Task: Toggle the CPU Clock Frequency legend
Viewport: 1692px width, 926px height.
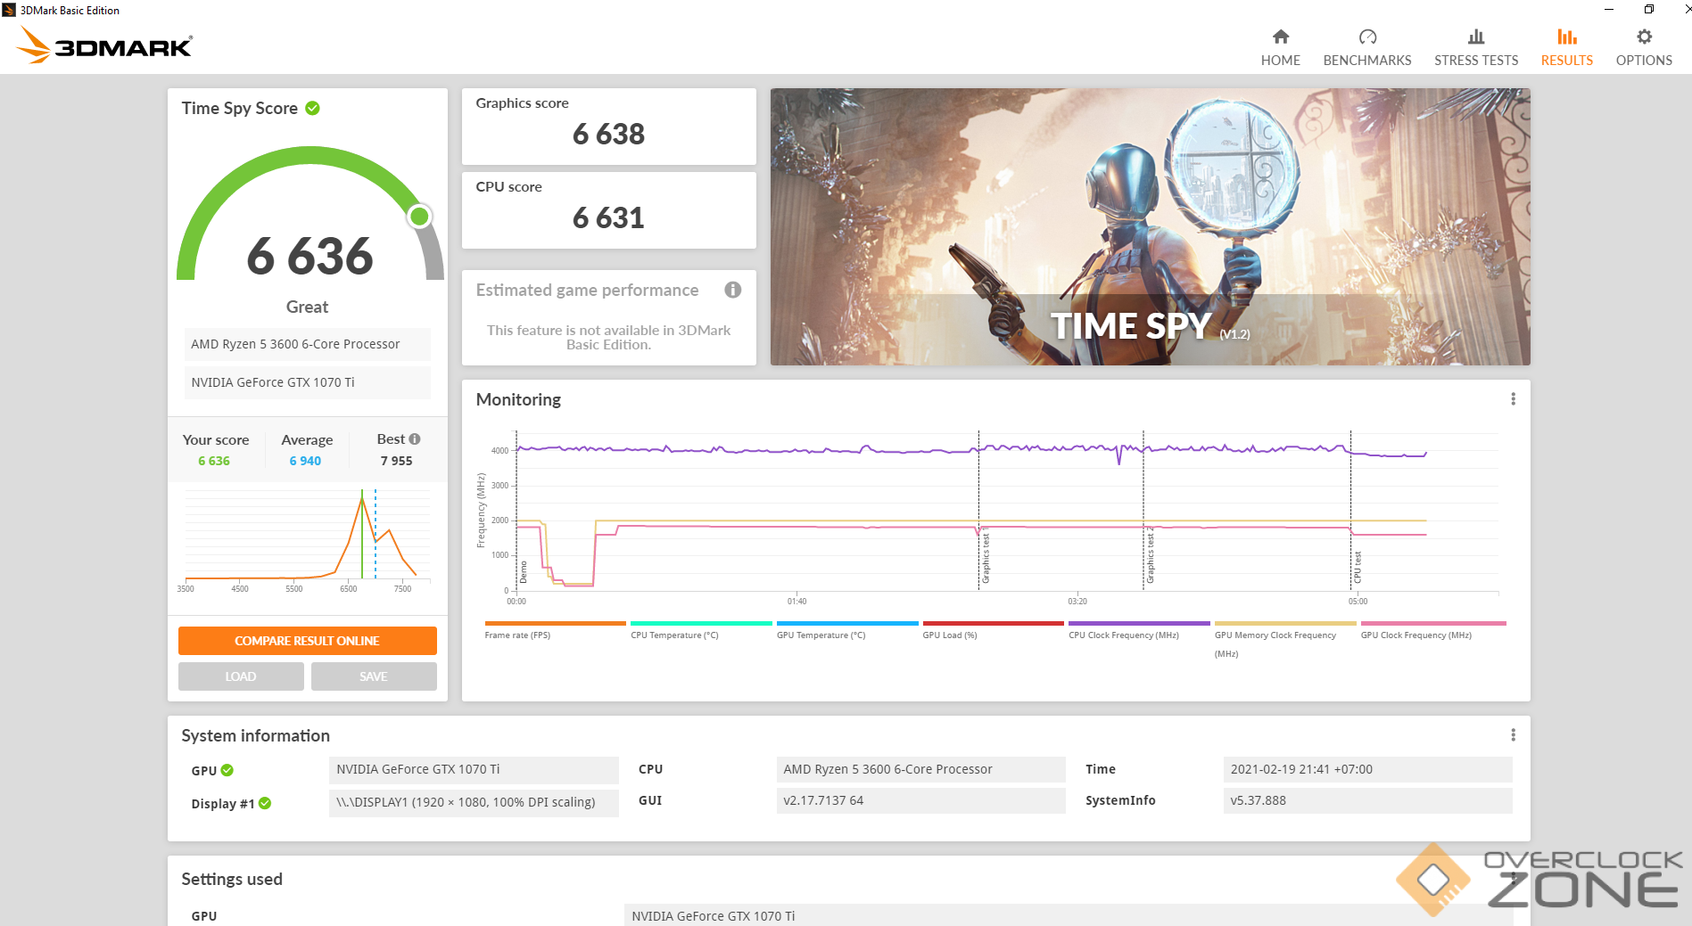Action: point(1139,629)
